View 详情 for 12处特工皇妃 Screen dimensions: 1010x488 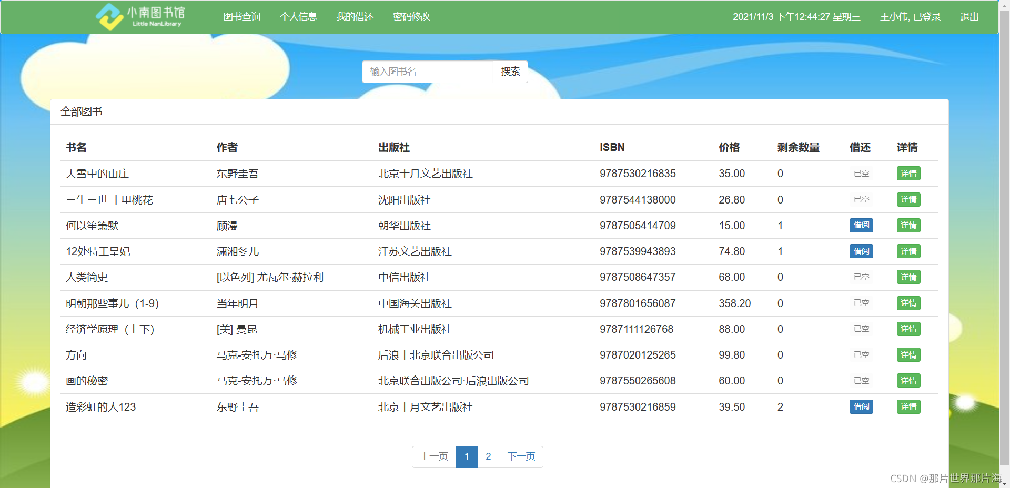(908, 251)
